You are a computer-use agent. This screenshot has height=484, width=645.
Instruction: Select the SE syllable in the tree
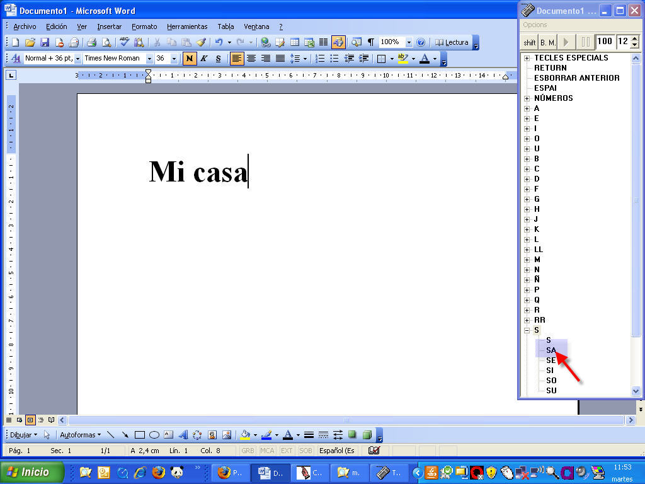pos(551,360)
